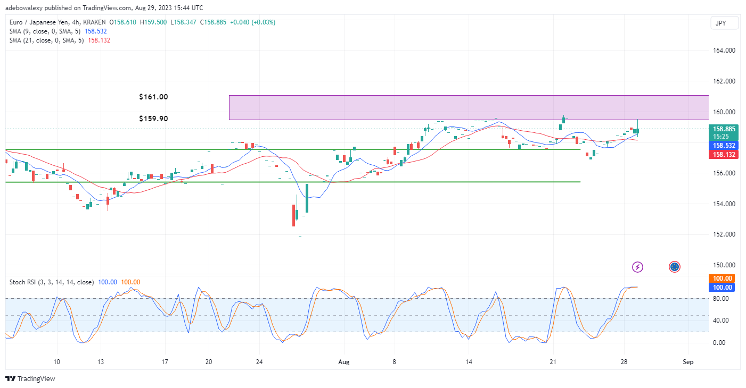Click the red SMA price tag 158.132

pos(724,155)
